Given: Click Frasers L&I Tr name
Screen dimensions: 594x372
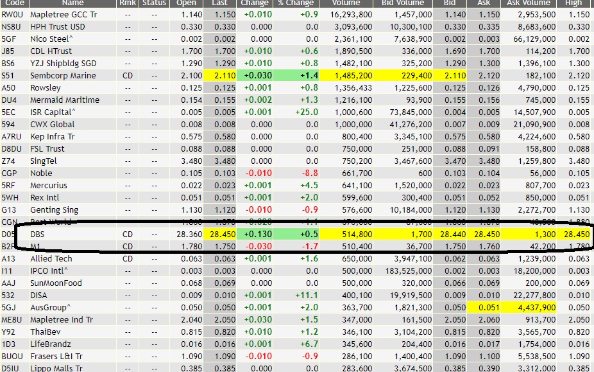Looking at the screenshot, I should [x=56, y=356].
